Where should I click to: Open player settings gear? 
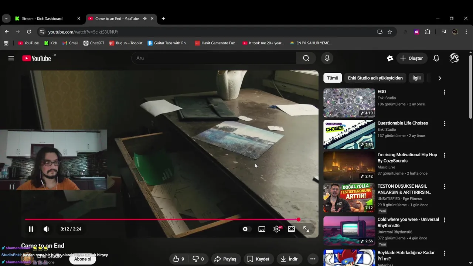tap(276, 229)
